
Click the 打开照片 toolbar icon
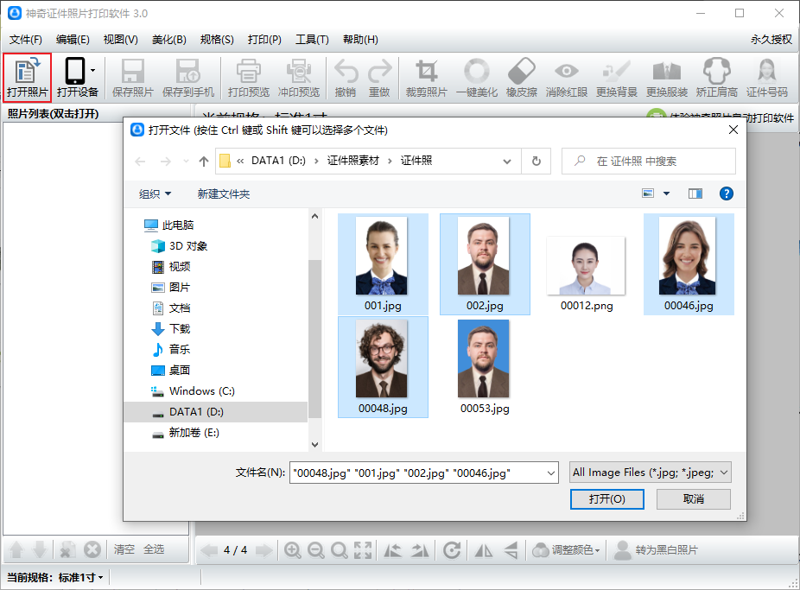27,78
